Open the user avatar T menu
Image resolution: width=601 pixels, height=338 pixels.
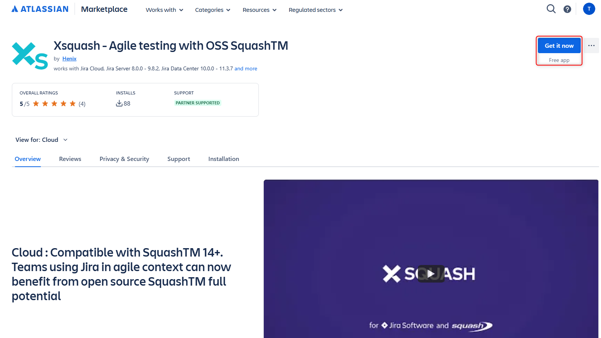click(x=589, y=9)
